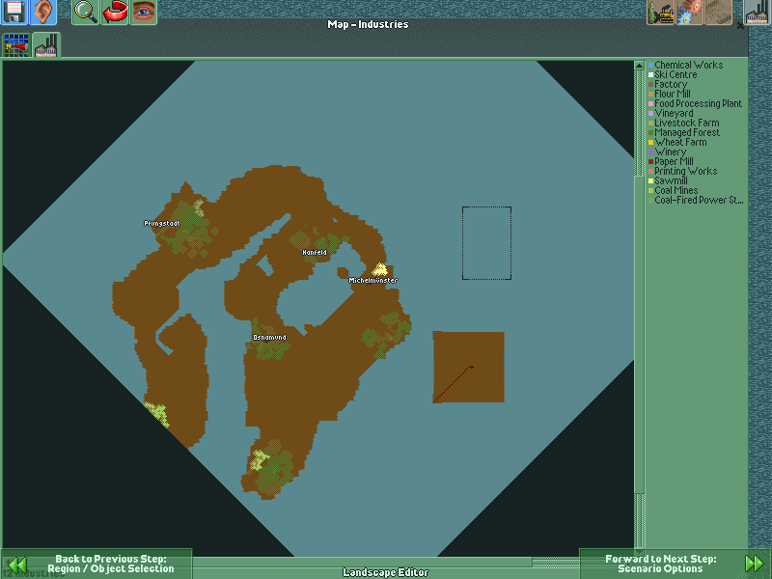Click the speckled icon next to flowers
The height and width of the screenshot is (579, 772).
tap(719, 12)
